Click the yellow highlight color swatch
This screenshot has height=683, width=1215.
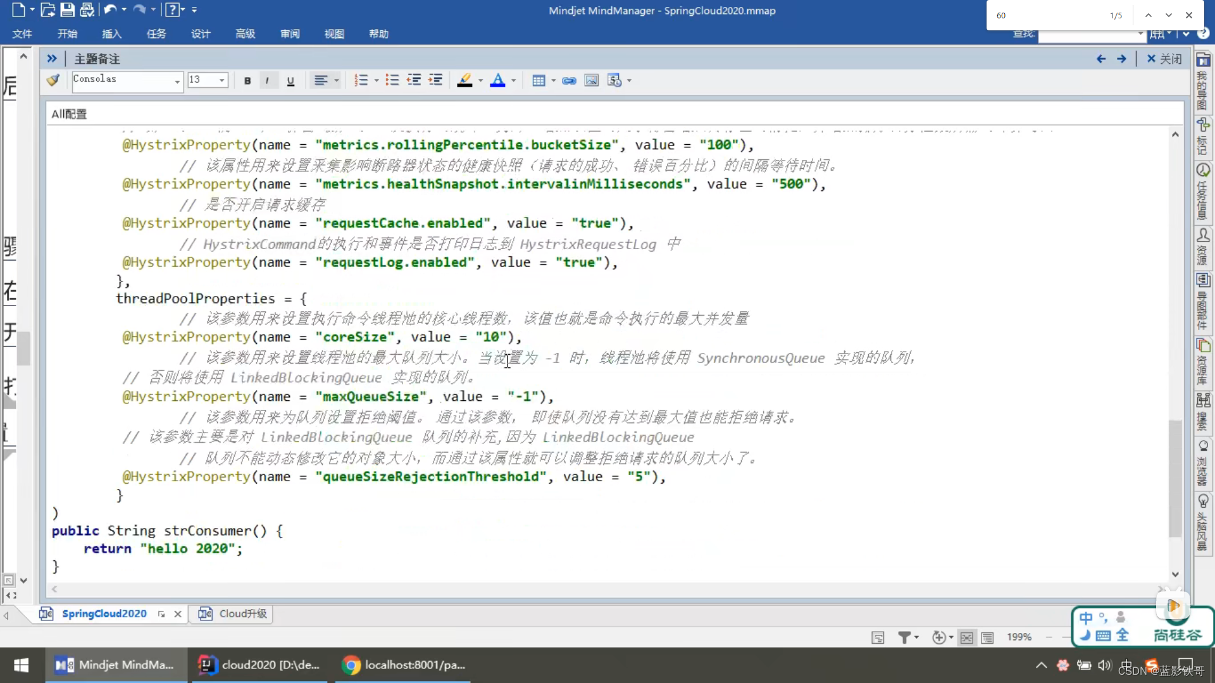tap(464, 80)
